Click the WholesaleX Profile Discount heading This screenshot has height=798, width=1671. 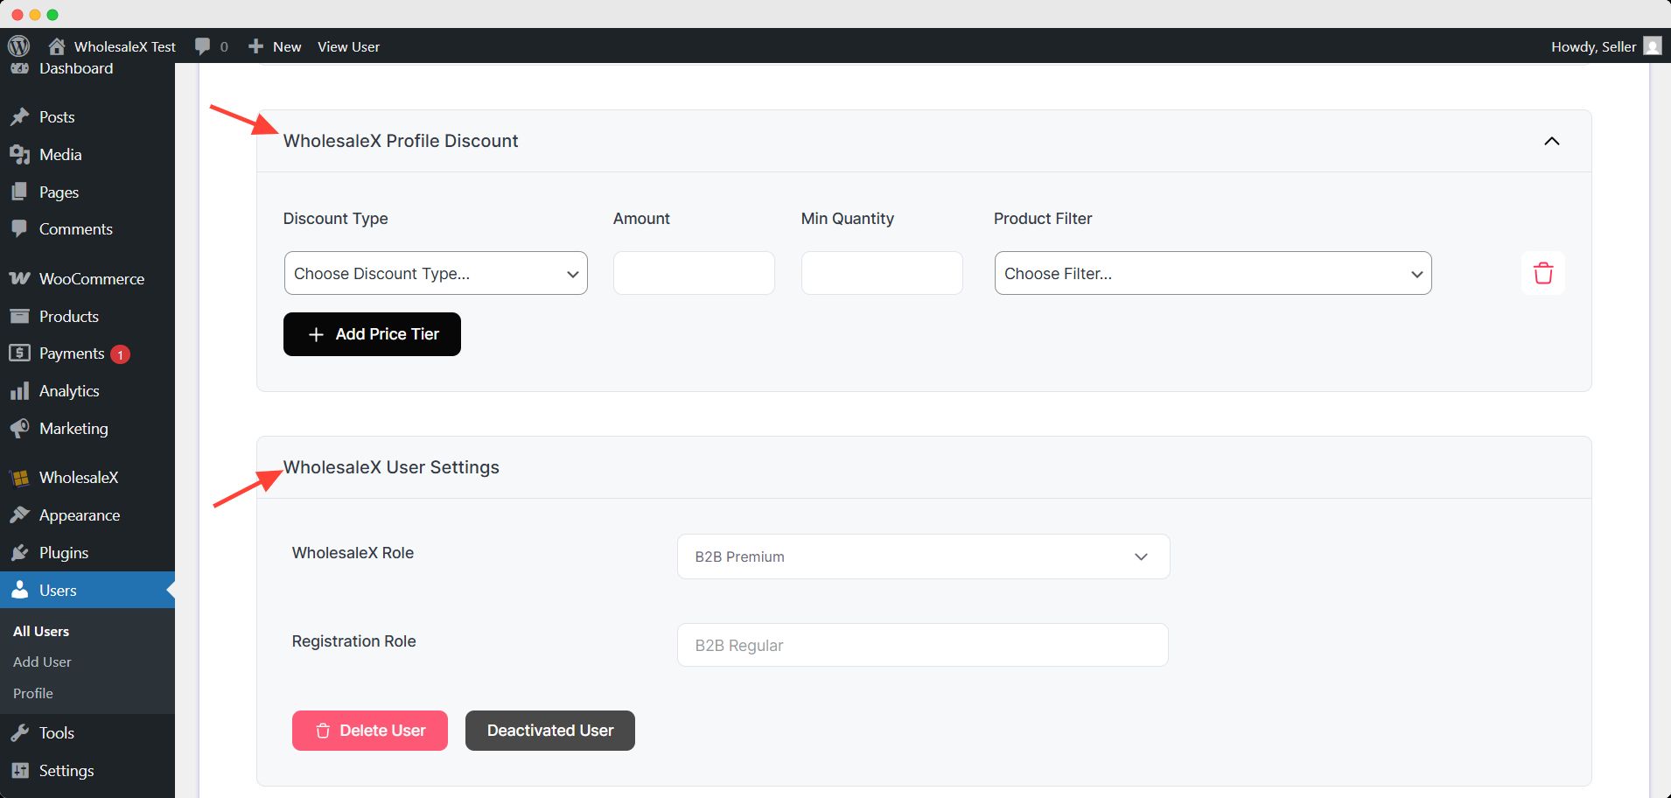pyautogui.click(x=401, y=141)
